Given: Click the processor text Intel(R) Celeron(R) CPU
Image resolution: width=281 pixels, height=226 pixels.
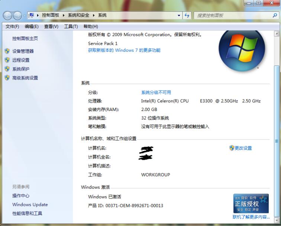Looking at the screenshot, I should click(165, 101).
